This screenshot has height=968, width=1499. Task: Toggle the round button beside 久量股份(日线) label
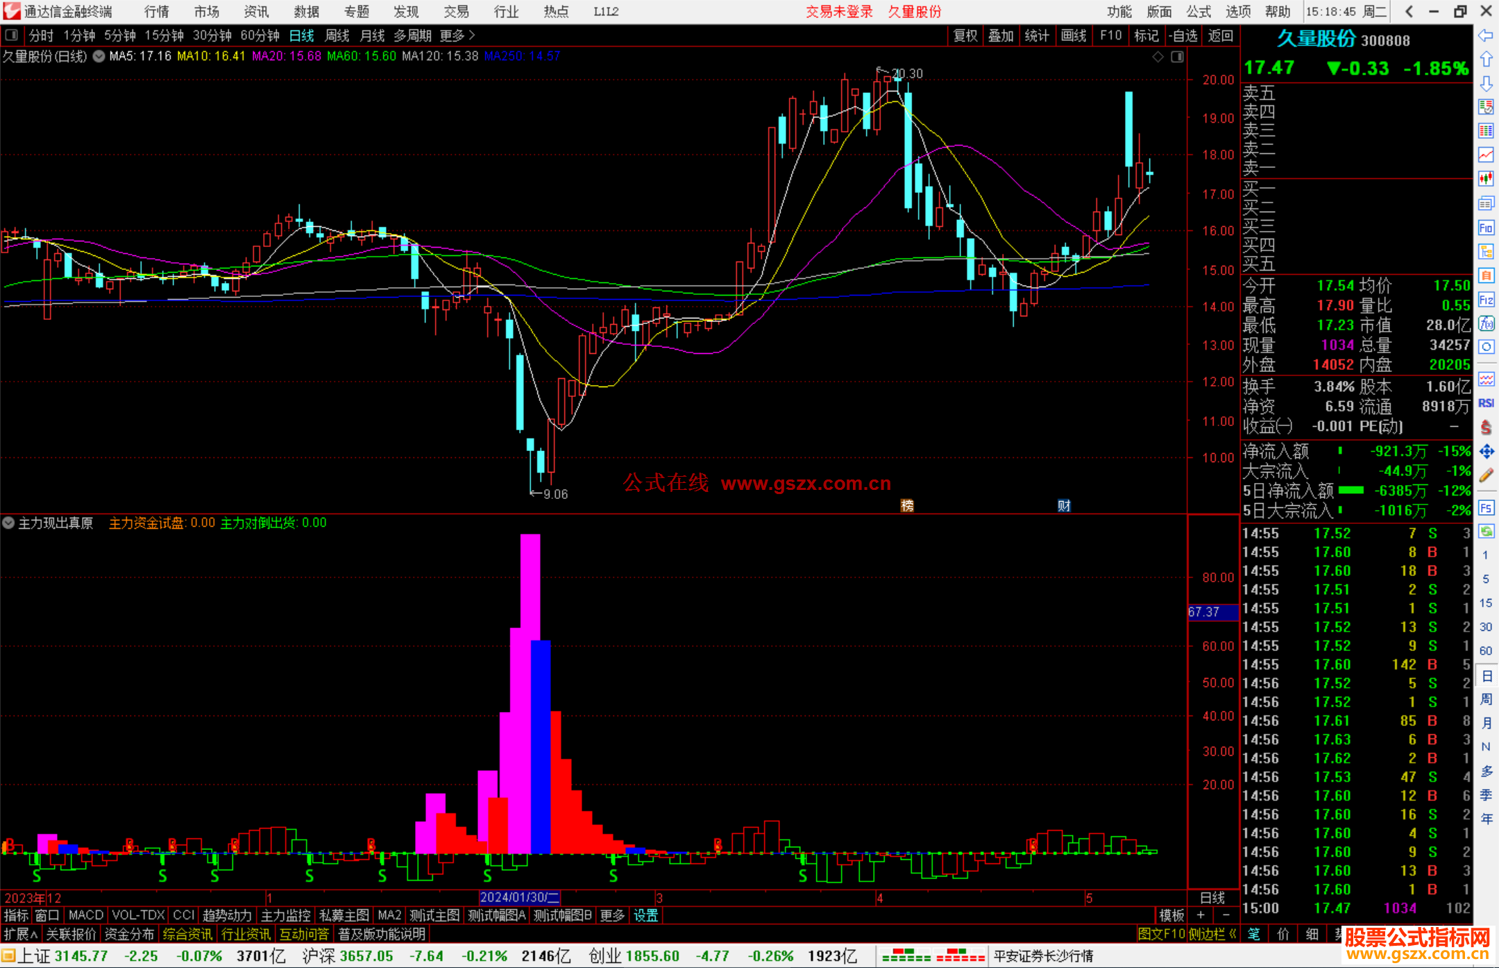(99, 56)
